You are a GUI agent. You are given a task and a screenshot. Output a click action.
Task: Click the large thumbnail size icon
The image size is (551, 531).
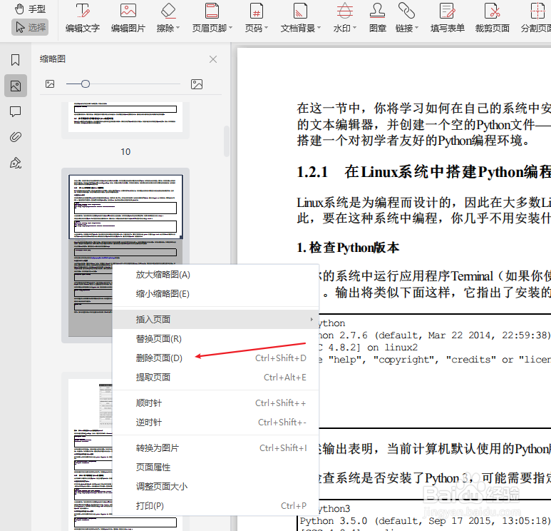click(x=197, y=84)
